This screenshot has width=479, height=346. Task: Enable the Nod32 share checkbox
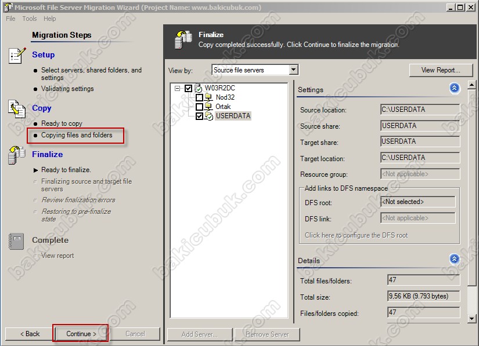click(199, 97)
